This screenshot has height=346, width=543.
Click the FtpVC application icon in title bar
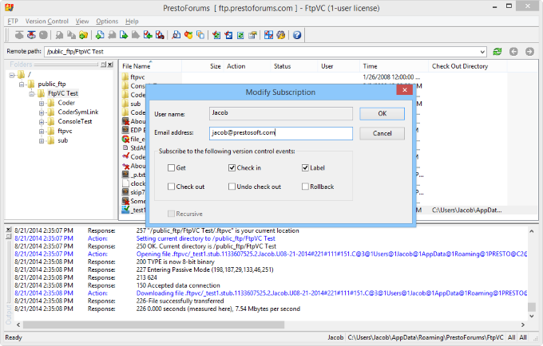point(10,7)
